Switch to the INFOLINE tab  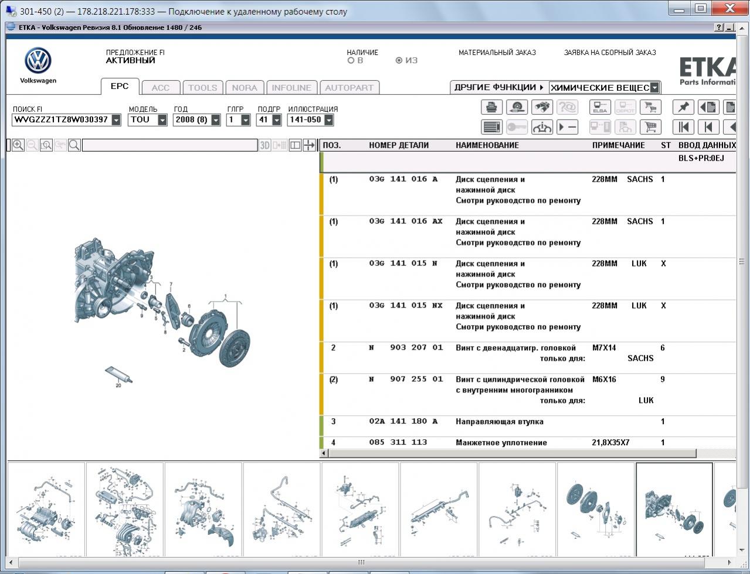coord(291,88)
